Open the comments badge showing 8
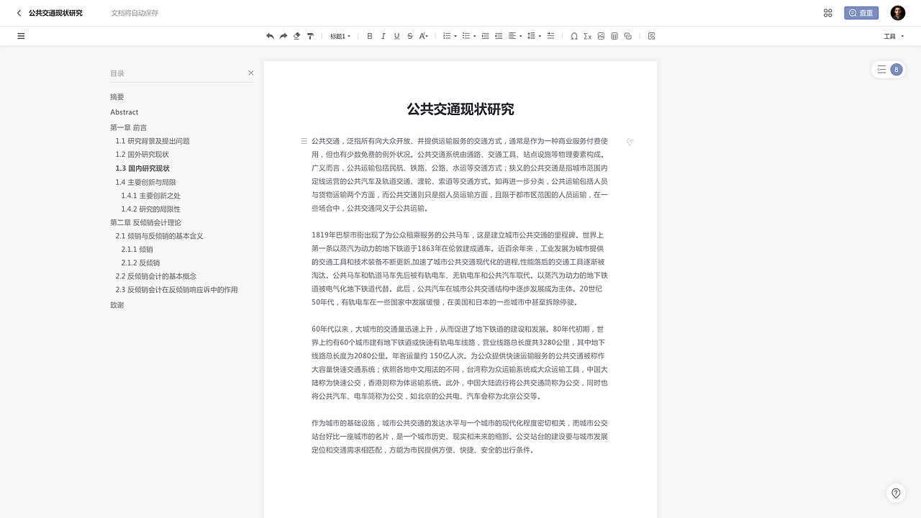Viewport: 921px width, 518px height. [896, 69]
